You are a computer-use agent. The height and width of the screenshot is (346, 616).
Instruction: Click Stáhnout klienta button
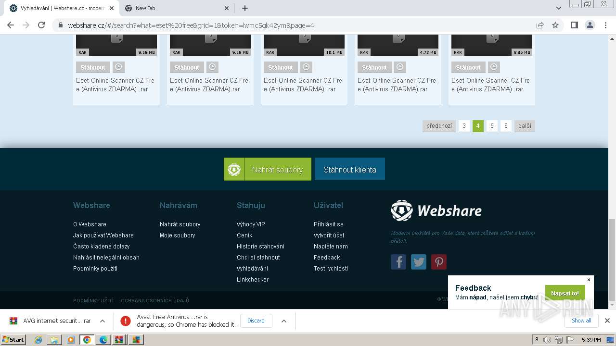(x=350, y=169)
